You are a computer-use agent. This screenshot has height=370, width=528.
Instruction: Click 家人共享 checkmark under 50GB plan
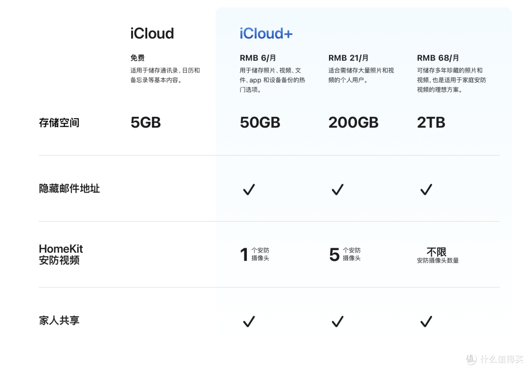249,321
